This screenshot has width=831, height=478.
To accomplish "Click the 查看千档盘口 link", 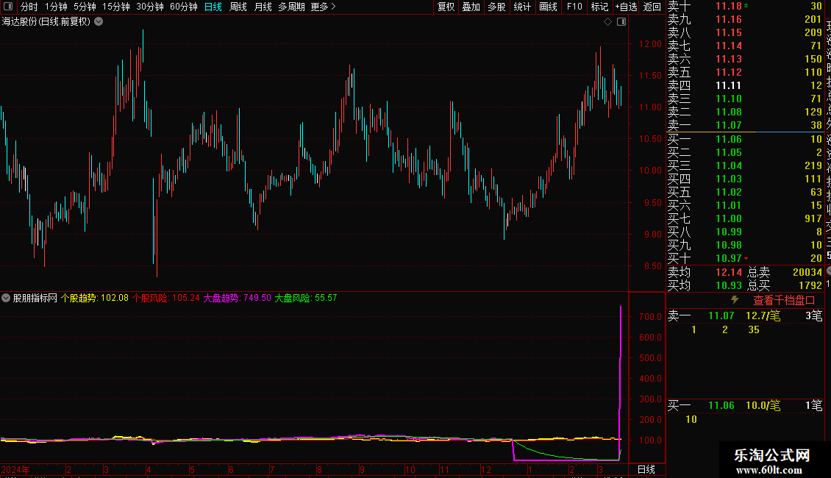I will click(784, 300).
